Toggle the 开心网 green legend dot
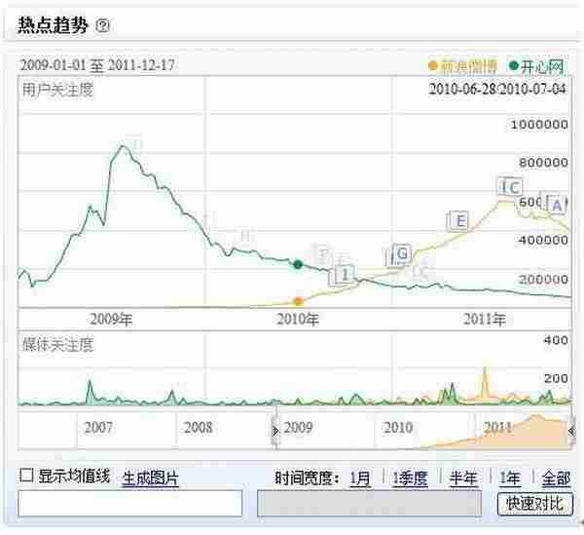Image resolution: width=584 pixels, height=535 pixels. coord(514,66)
